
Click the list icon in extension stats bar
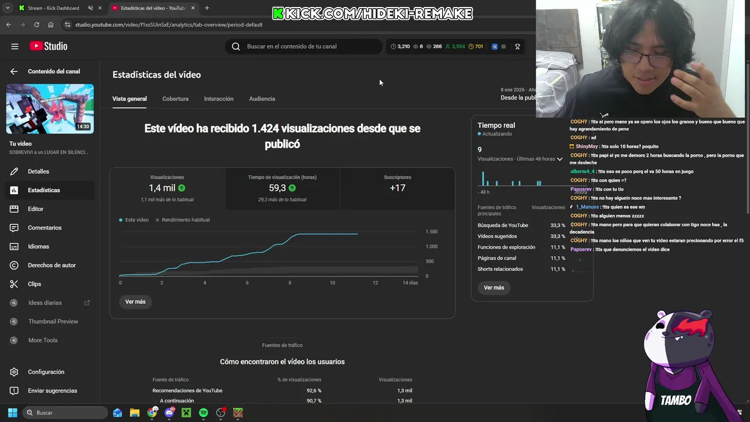[504, 46]
